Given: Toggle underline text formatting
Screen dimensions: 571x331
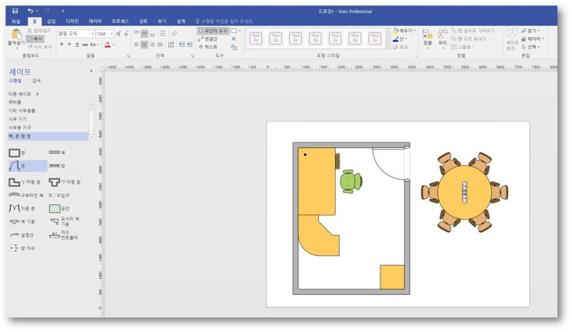Looking at the screenshot, I should pyautogui.click(x=77, y=45).
